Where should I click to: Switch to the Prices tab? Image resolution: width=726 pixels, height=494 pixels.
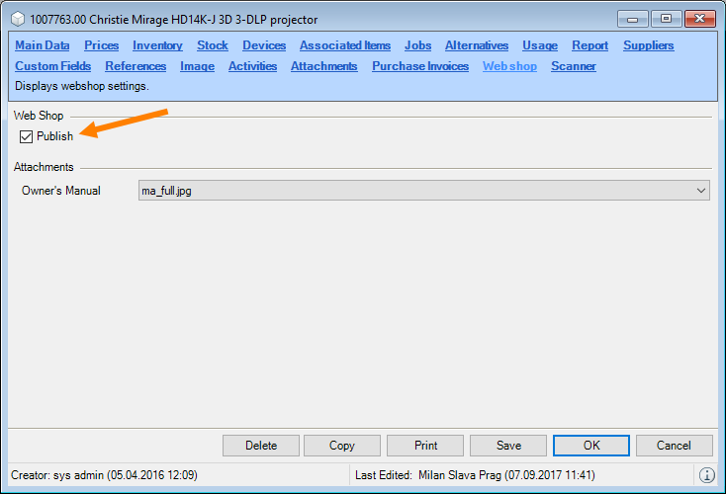click(x=102, y=45)
